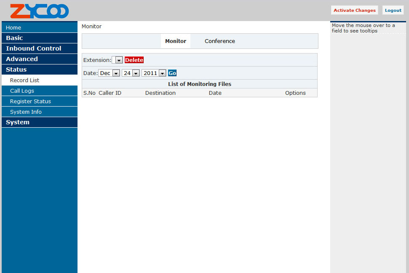Open the Extension dropdown
Image resolution: width=409 pixels, height=273 pixels.
(x=118, y=60)
